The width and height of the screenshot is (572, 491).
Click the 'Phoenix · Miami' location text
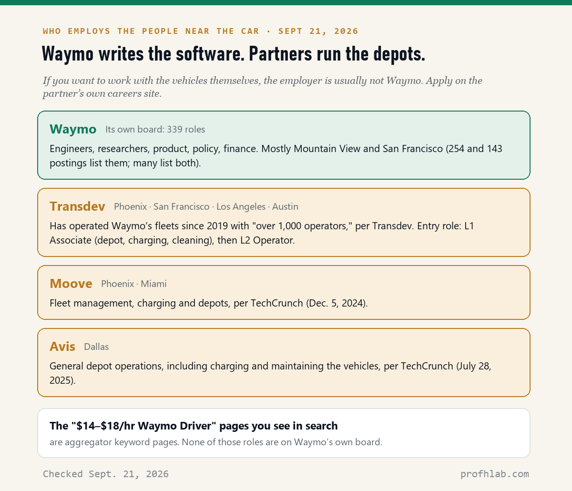(134, 284)
